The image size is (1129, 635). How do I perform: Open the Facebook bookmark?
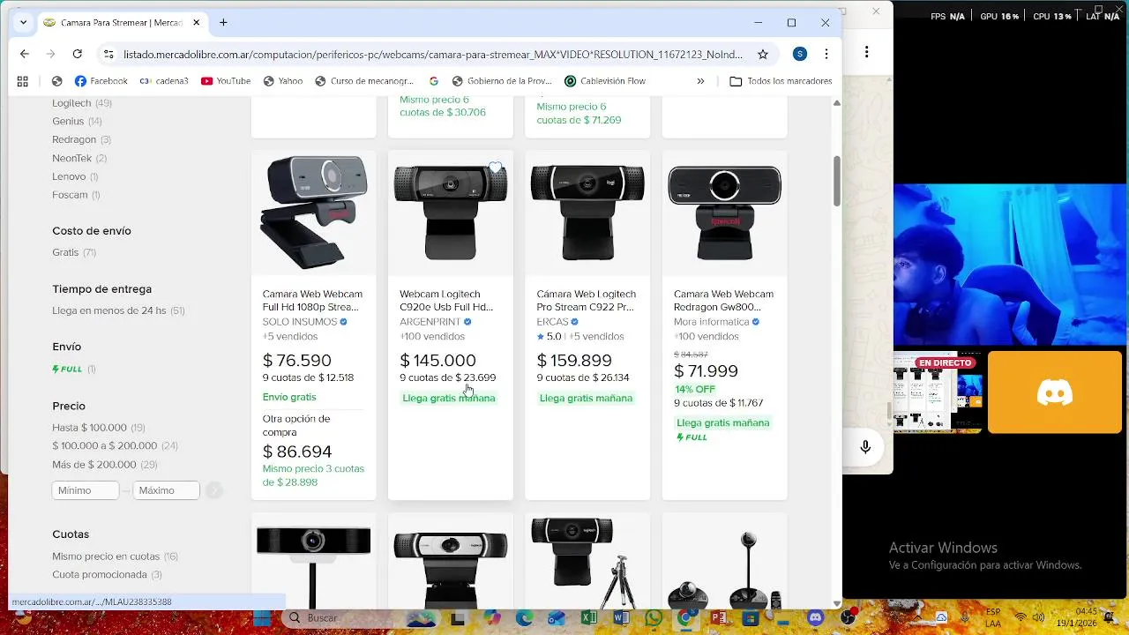tap(101, 81)
